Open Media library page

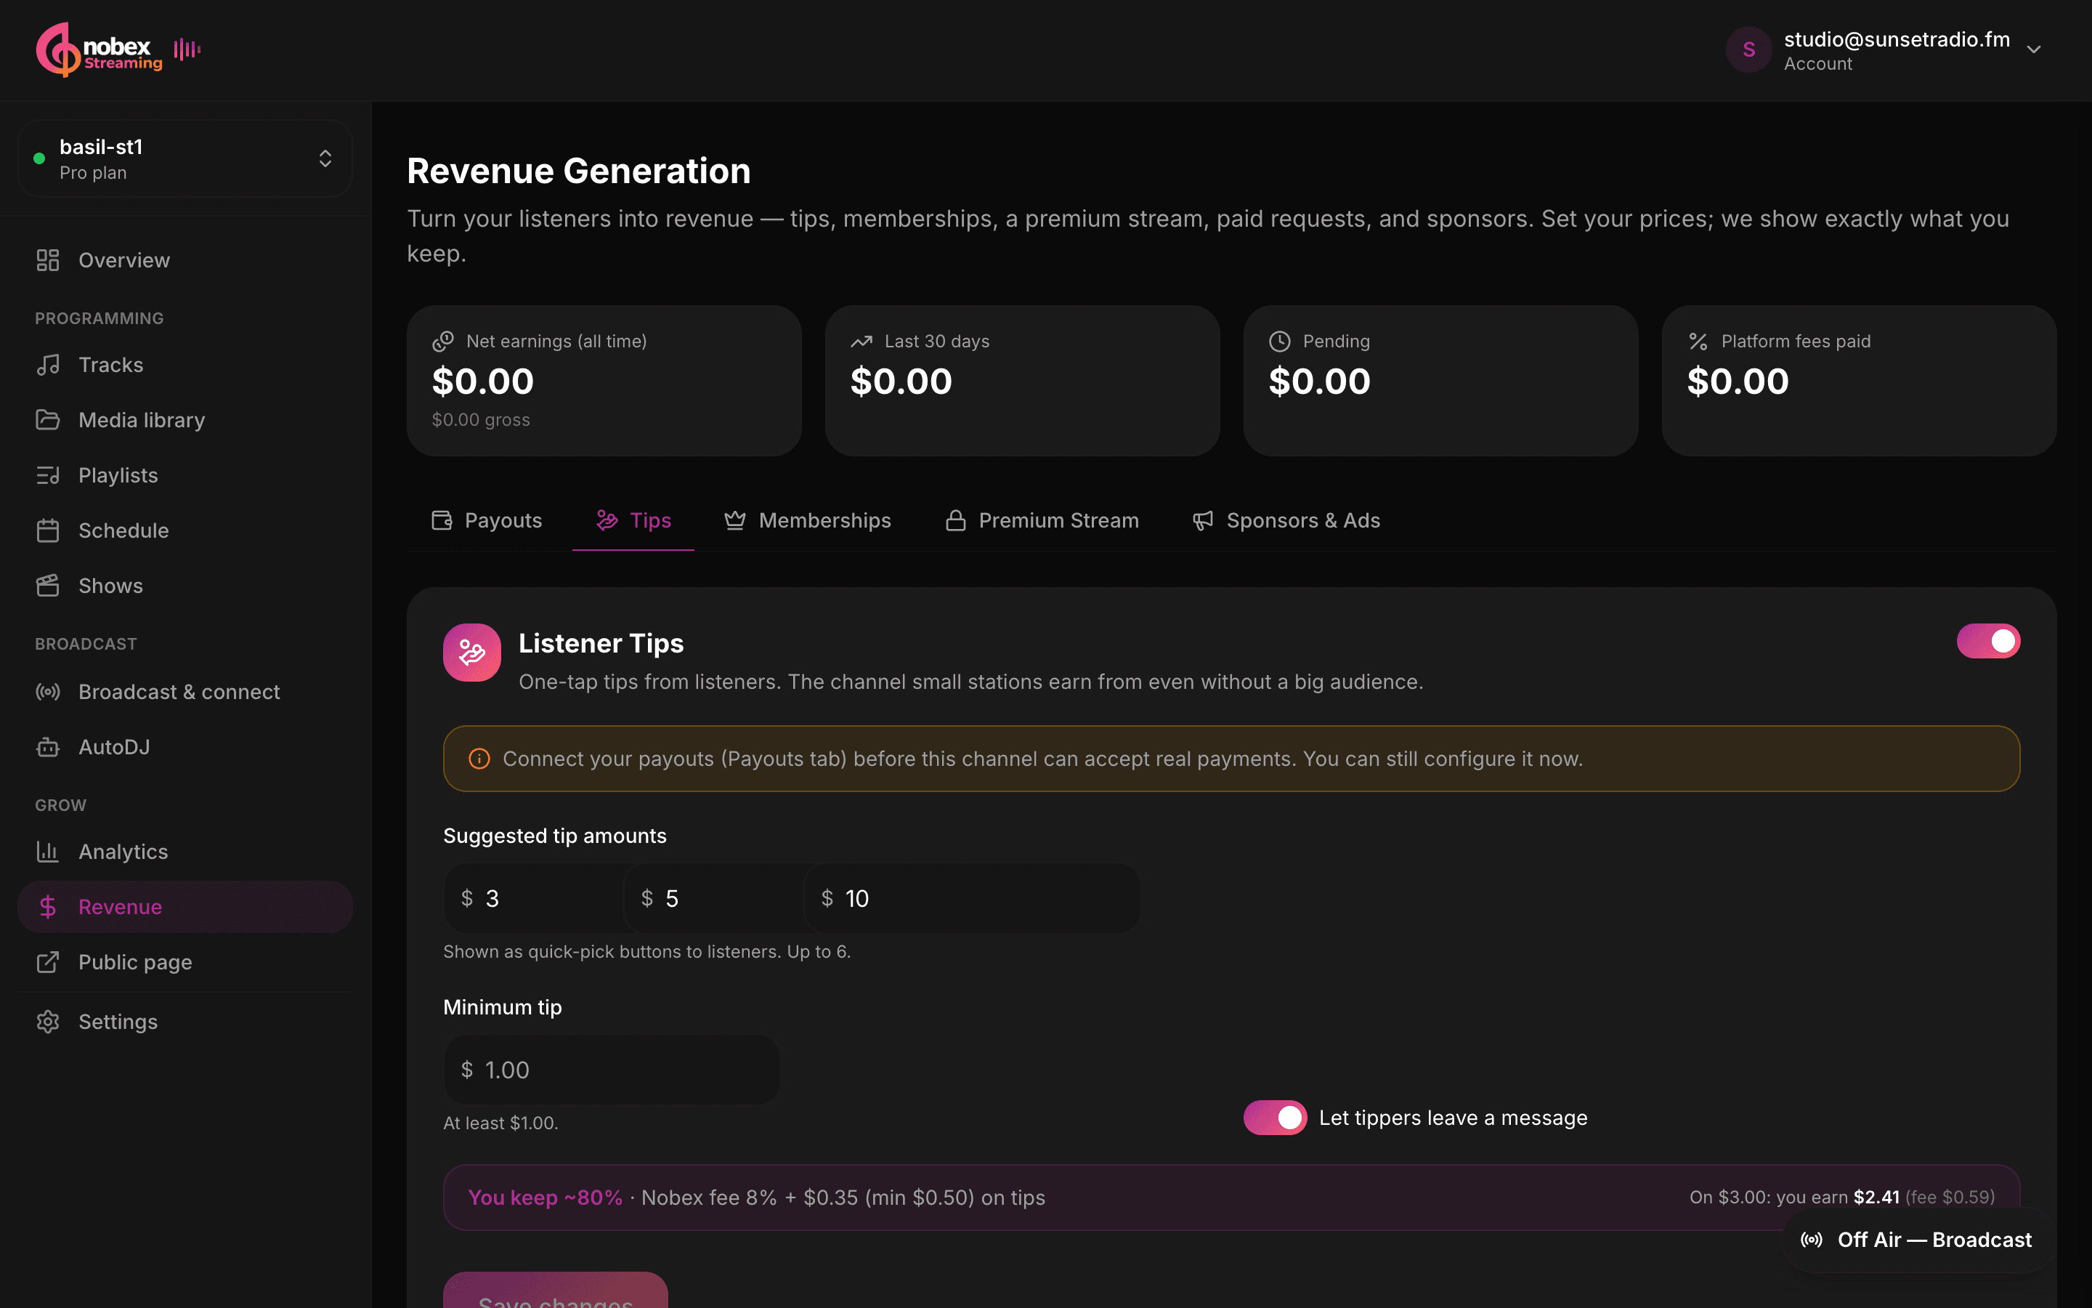[x=185, y=421]
